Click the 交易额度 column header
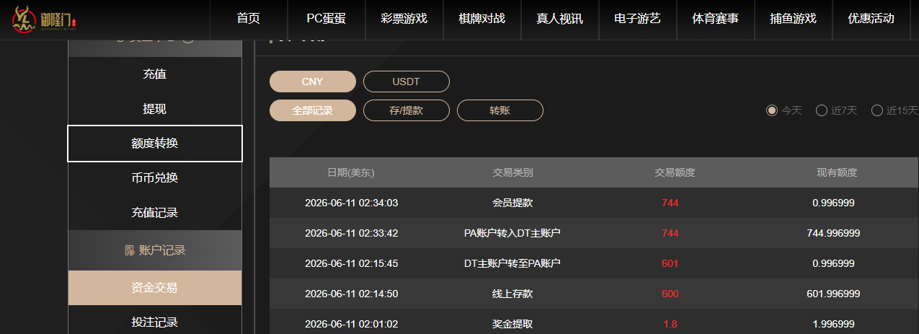919x334 pixels. 675,172
